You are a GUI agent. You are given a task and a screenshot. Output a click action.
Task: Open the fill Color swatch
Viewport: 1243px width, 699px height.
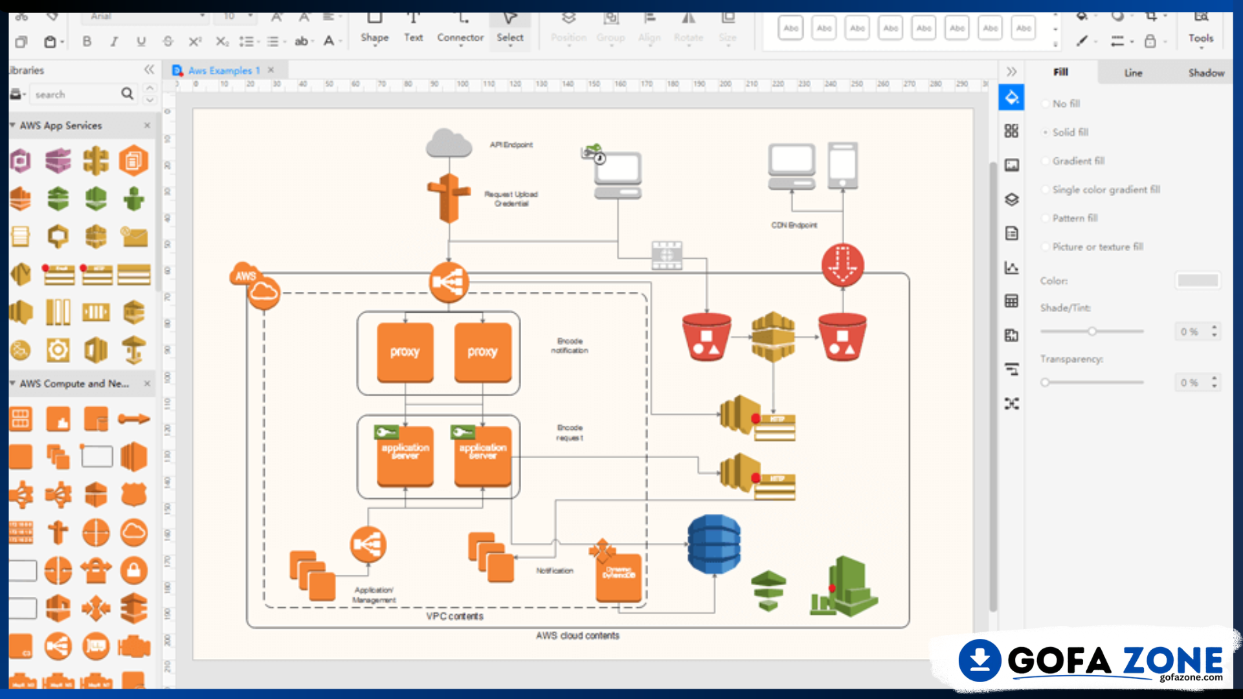pos(1198,280)
